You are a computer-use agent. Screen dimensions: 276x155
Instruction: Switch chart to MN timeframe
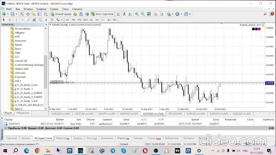(115, 20)
